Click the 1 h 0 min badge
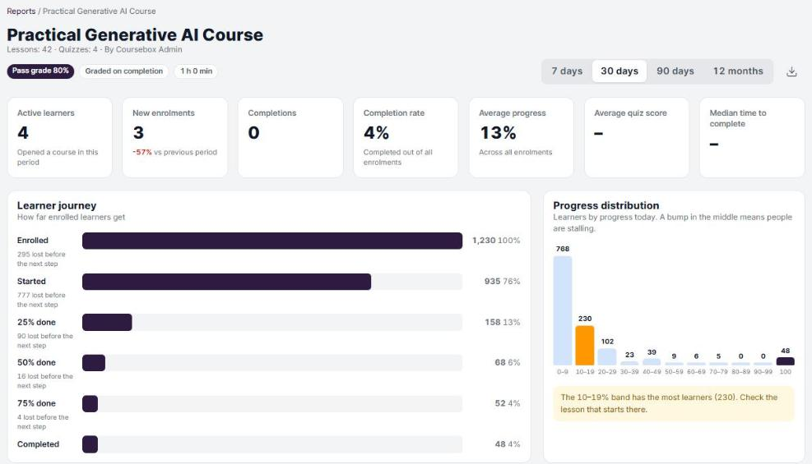The width and height of the screenshot is (812, 464). 197,71
